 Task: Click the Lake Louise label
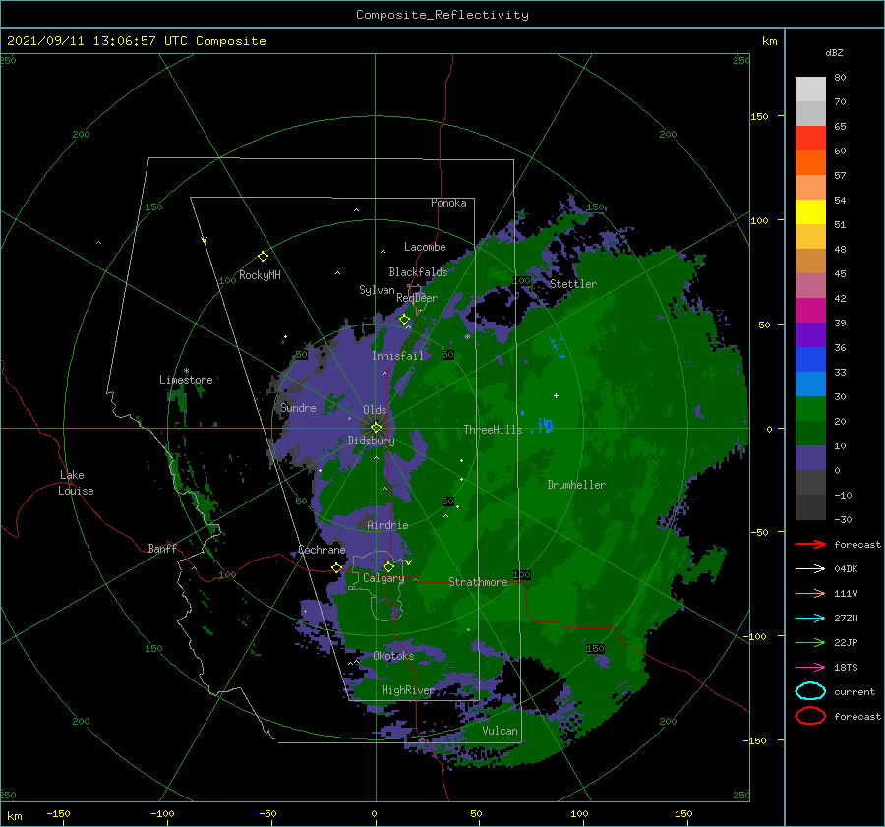point(76,483)
